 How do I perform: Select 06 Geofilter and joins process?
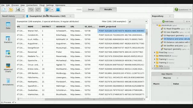(173, 46)
